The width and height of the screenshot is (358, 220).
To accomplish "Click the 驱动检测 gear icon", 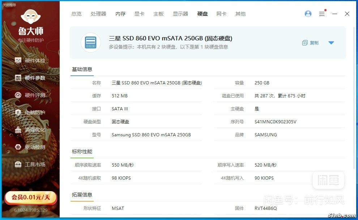I will (x=18, y=147).
